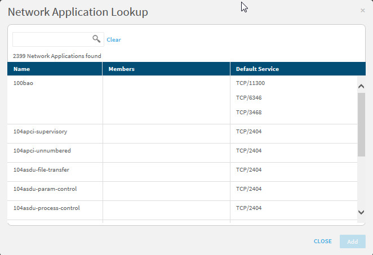Sort by the Members column header
Image resolution: width=373 pixels, height=255 pixels.
point(122,69)
